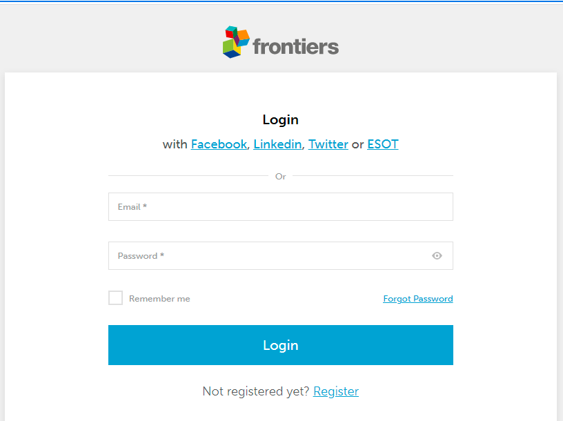Open the Forgot Password link
Image resolution: width=563 pixels, height=421 pixels.
point(417,299)
